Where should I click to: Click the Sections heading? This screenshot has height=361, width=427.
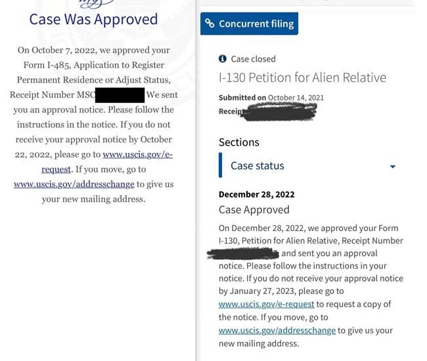(x=238, y=142)
